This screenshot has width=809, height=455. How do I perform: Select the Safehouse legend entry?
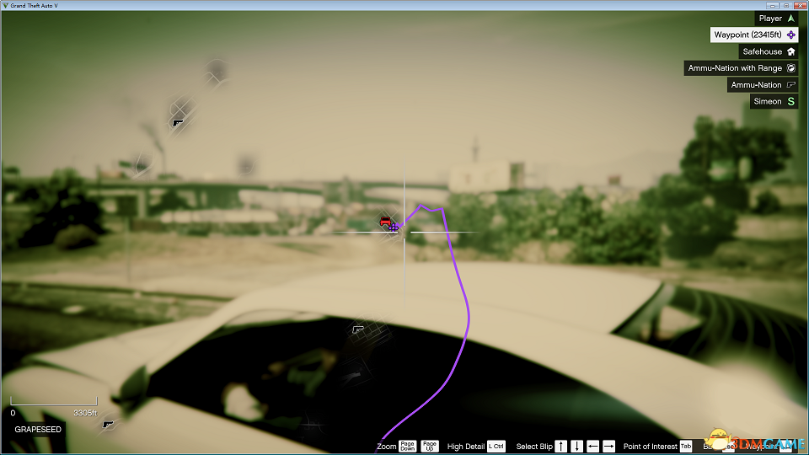[769, 51]
